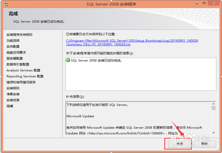Click the 安装已成功完成 message in the info box
Viewport: 222px width, 153px height.
[x=96, y=60]
